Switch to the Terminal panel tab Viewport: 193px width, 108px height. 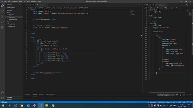42,95
